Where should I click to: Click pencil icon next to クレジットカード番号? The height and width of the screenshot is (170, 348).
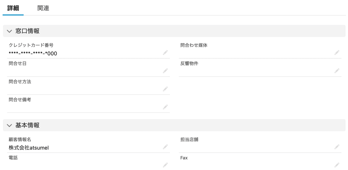tap(165, 53)
